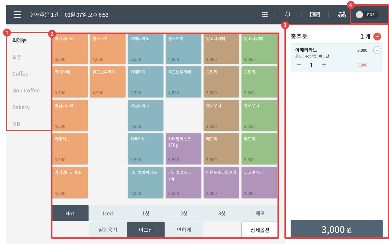
Task: Add blue 아메리카노 tile
Action: coord(146,49)
